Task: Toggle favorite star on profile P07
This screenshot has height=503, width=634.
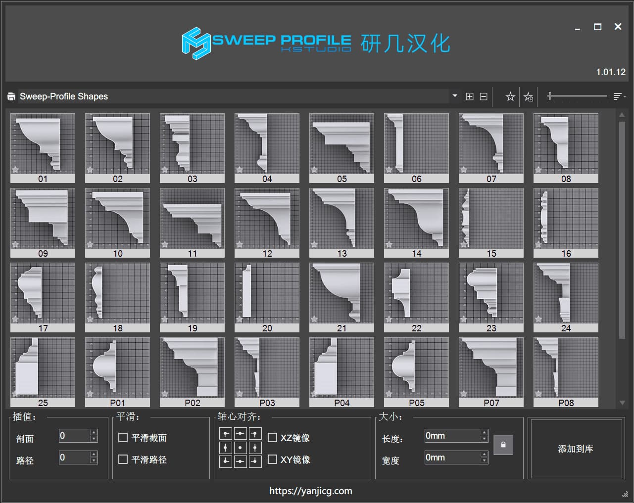Action: pyautogui.click(x=464, y=394)
